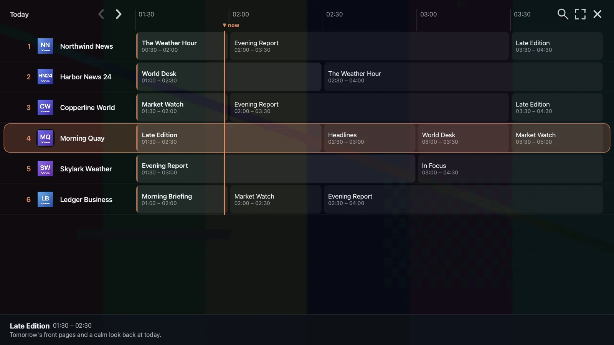Select Headlines 02:30 on Morning Quay
Image resolution: width=614 pixels, height=345 pixels.
click(x=370, y=138)
